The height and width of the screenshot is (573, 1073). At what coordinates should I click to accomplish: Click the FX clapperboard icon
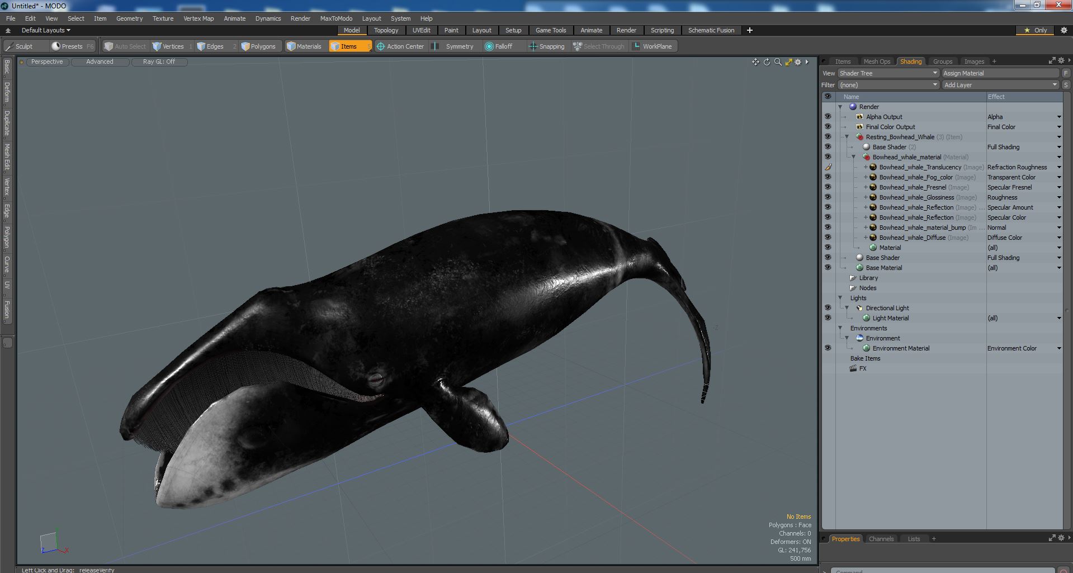[853, 368]
